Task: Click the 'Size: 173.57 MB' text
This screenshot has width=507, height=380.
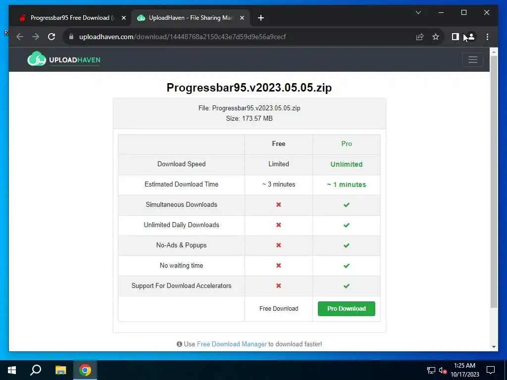Action: (250, 119)
